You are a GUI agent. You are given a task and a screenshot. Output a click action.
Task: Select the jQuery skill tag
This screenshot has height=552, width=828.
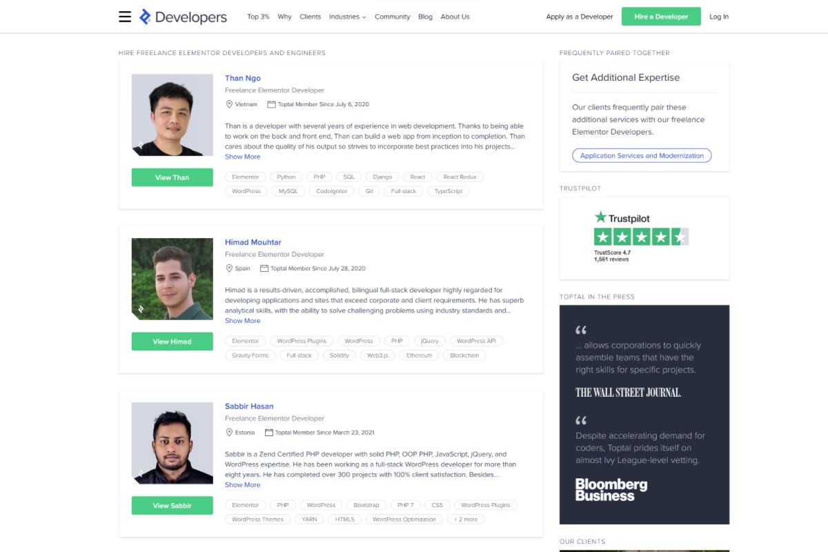430,342
